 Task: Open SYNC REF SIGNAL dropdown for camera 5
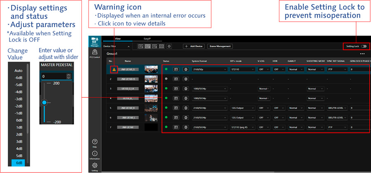click(337, 108)
